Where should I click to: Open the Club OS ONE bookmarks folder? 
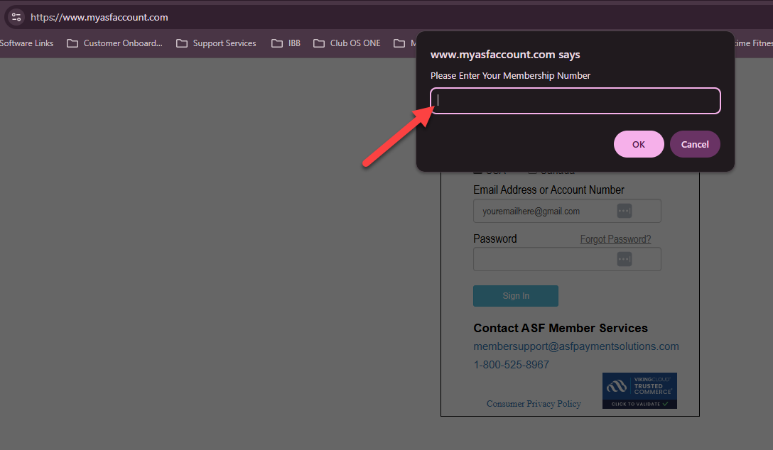(347, 43)
